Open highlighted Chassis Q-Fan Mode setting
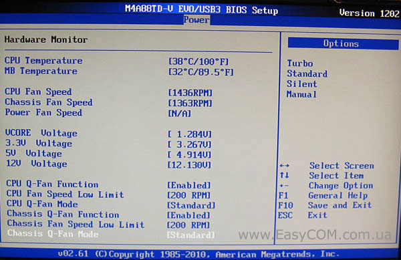This screenshot has width=401, height=260. coord(190,235)
